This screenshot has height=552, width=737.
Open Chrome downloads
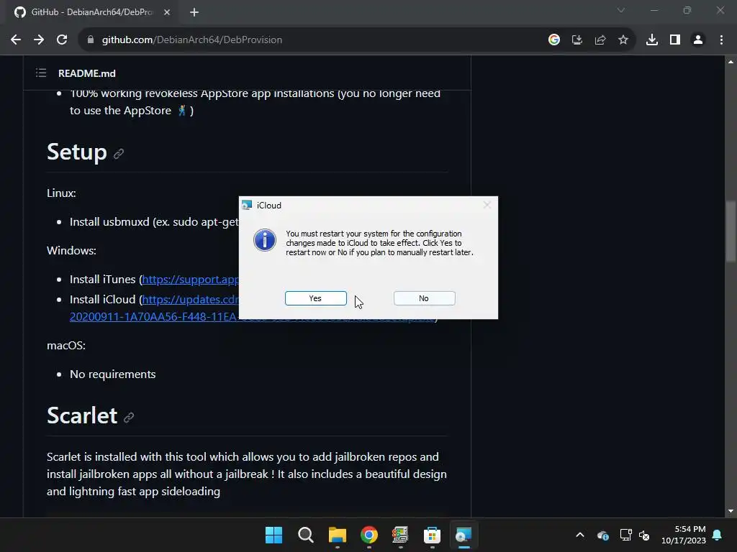pos(652,40)
